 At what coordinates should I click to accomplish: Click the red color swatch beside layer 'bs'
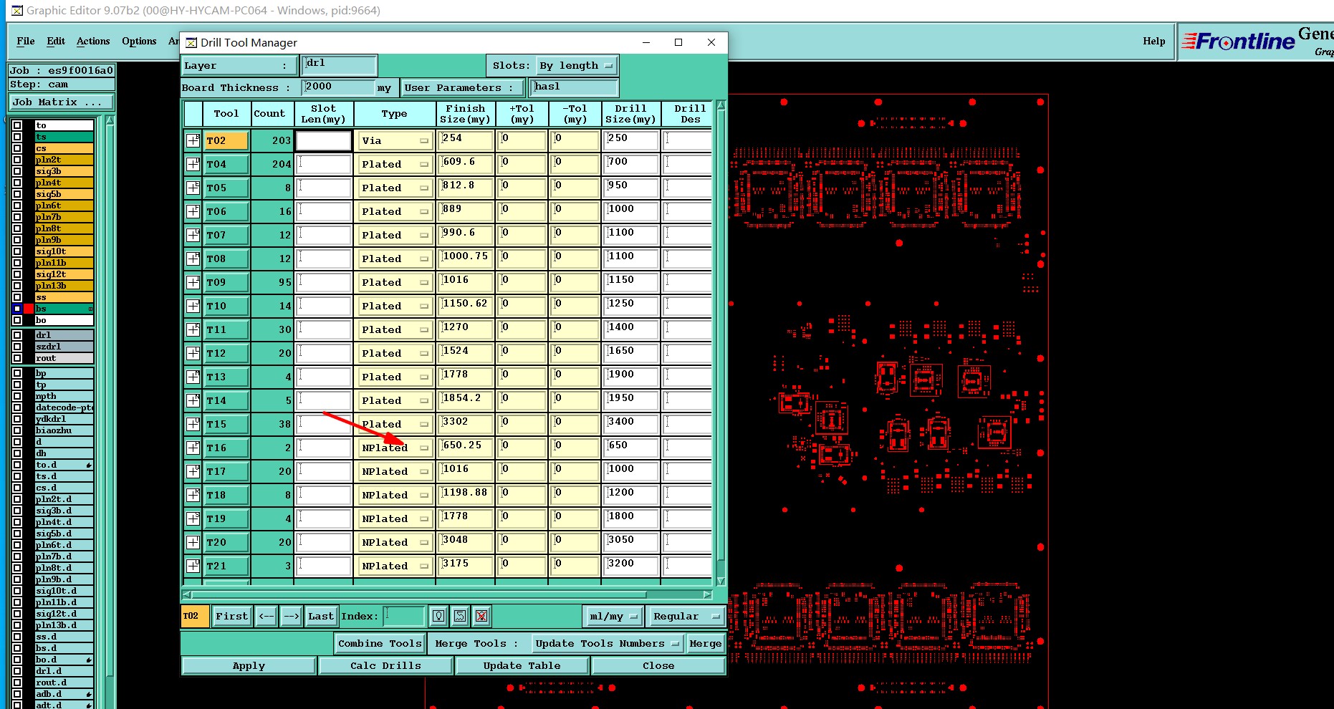pyautogui.click(x=29, y=309)
